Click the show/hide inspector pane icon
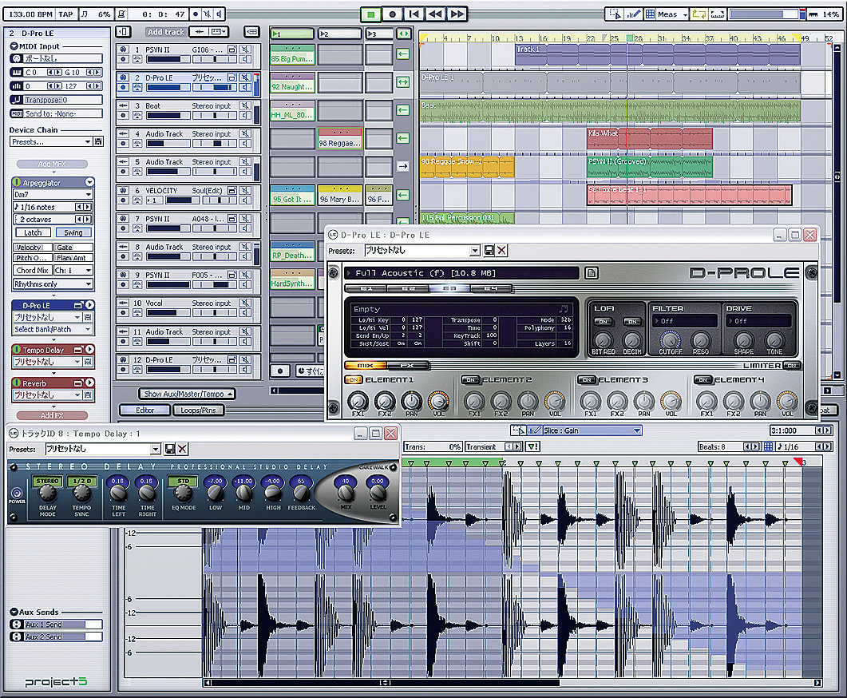This screenshot has width=847, height=698. point(123,32)
